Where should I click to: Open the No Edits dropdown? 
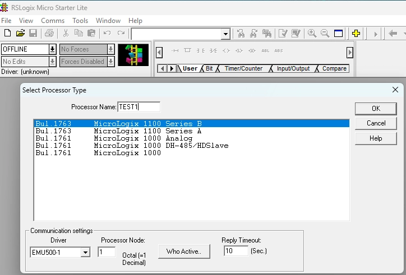[x=52, y=62]
